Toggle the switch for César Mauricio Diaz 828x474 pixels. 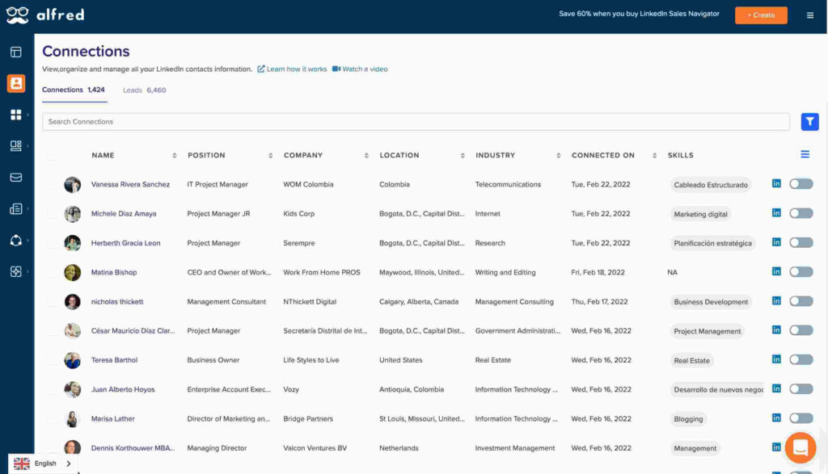click(x=801, y=330)
